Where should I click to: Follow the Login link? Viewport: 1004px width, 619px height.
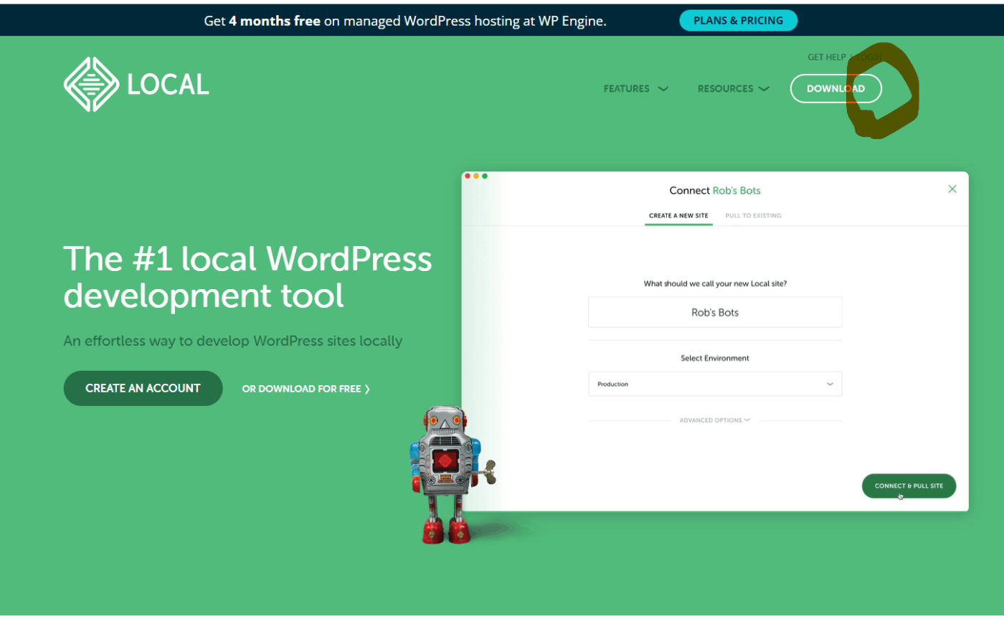tap(869, 57)
